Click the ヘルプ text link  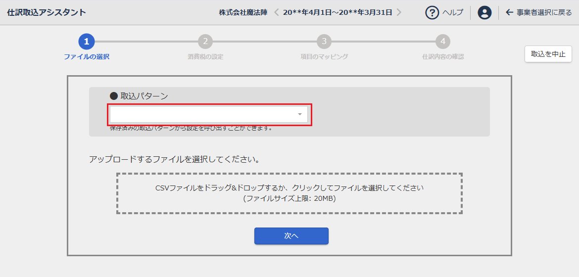[x=452, y=12]
